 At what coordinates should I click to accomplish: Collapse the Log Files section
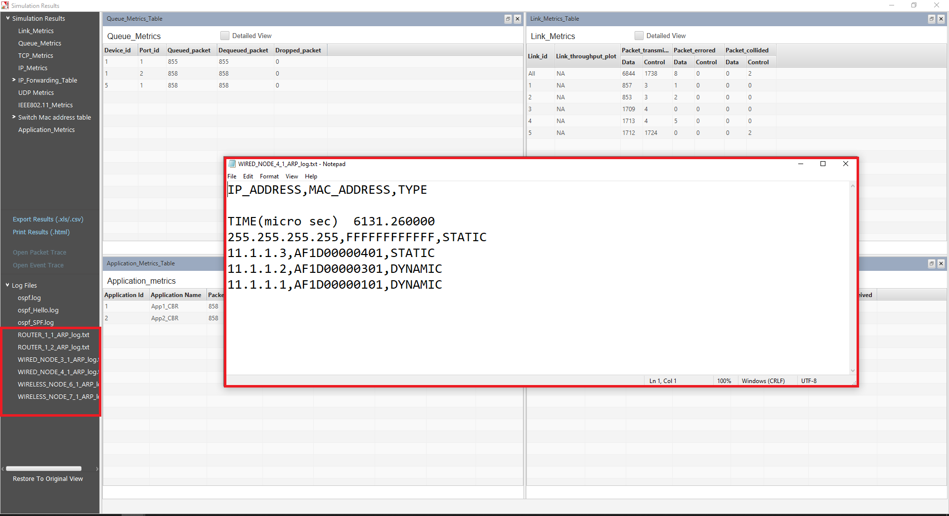coord(7,285)
